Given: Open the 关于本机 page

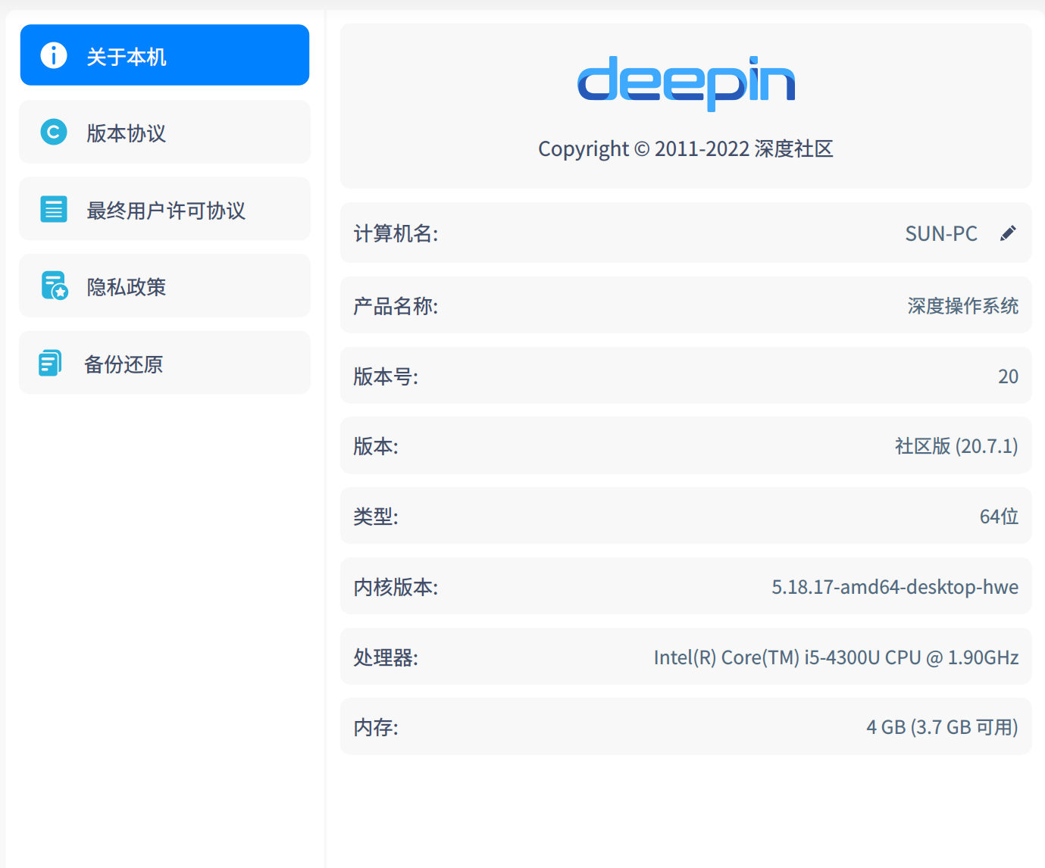Looking at the screenshot, I should [x=164, y=55].
